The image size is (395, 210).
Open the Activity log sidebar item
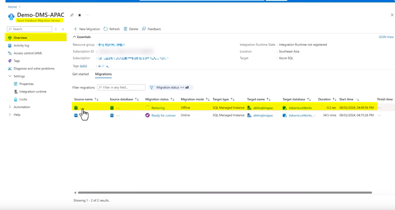coord(21,46)
